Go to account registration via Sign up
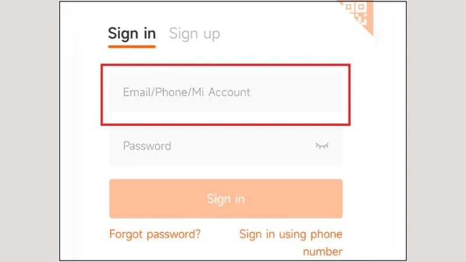 [x=195, y=34]
